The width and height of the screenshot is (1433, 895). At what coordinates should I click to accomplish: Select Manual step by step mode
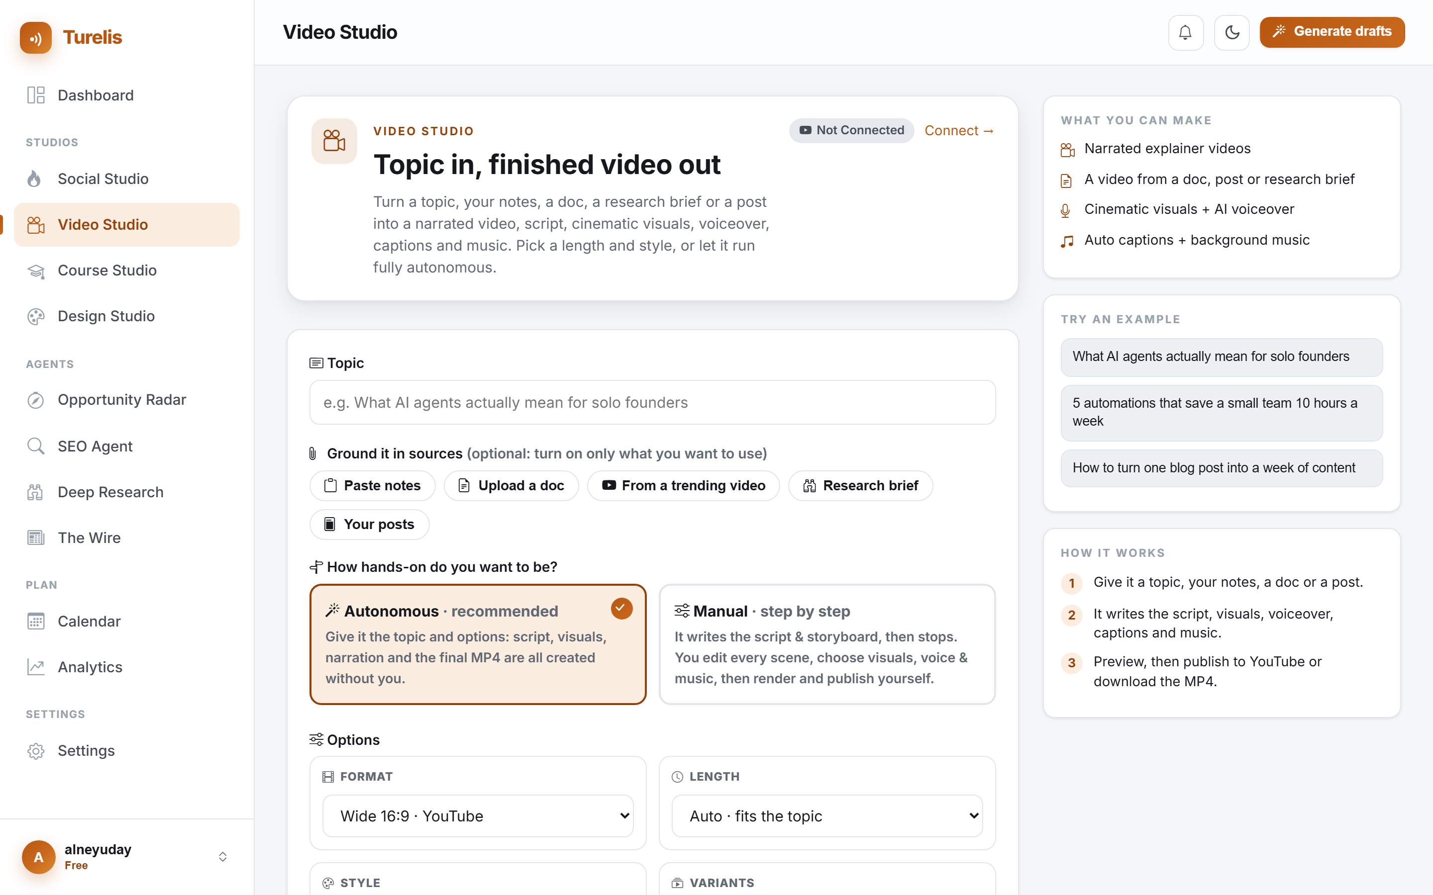[x=827, y=644]
